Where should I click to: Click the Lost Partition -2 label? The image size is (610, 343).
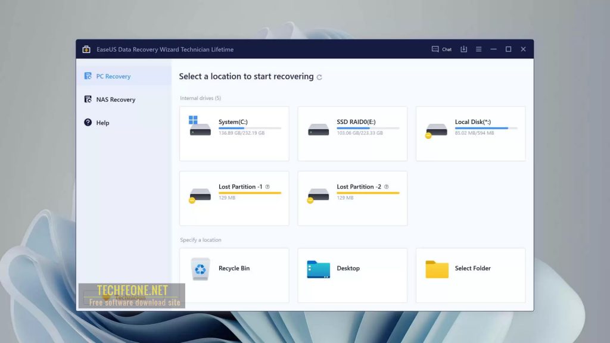point(359,186)
